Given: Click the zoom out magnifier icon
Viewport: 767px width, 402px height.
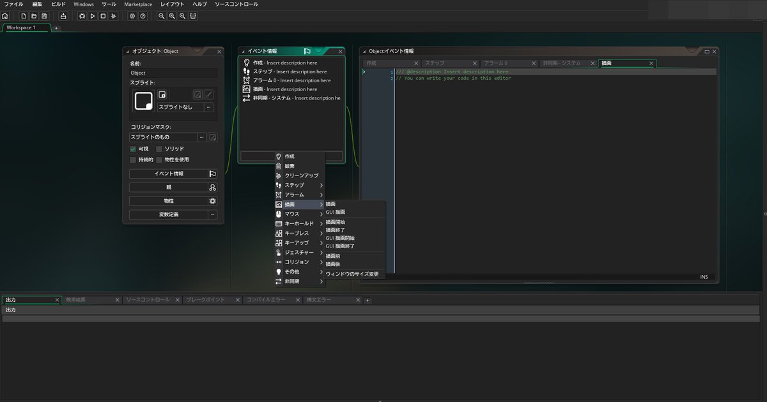Looking at the screenshot, I should click(162, 15).
